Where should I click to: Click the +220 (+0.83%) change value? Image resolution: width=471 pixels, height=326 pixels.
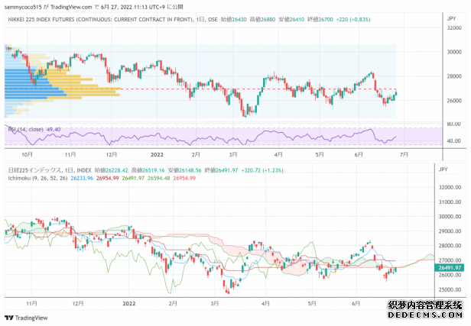(353, 20)
